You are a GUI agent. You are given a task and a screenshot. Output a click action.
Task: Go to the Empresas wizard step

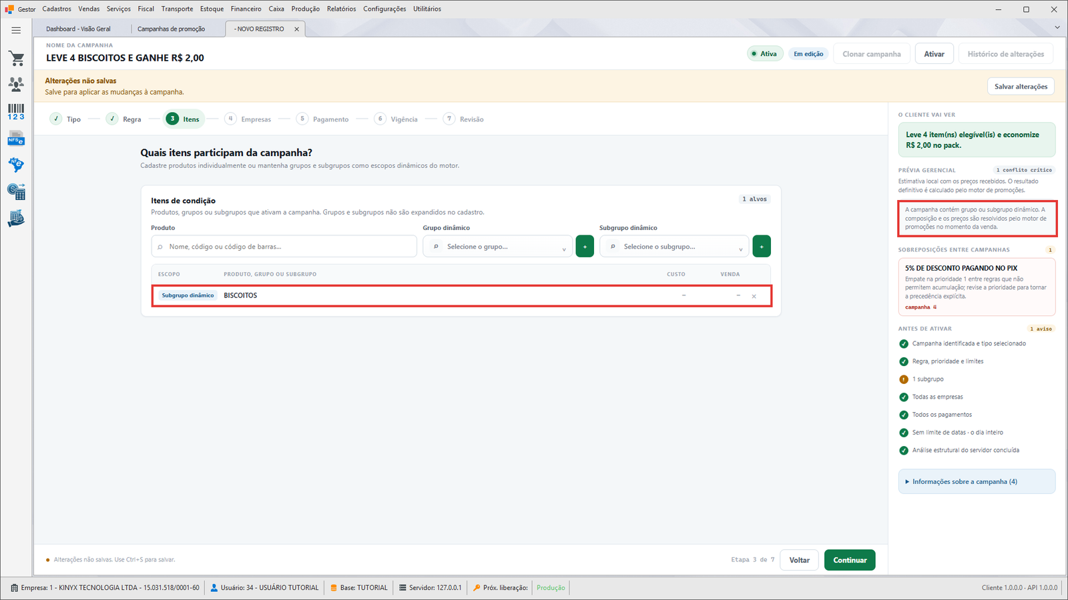tap(248, 119)
